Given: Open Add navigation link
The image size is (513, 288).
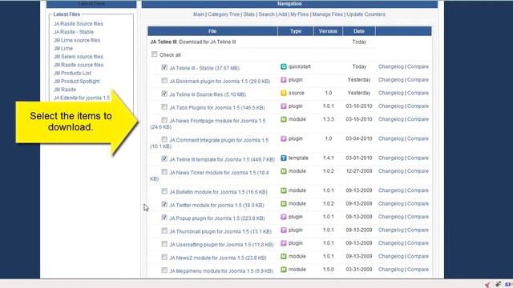Looking at the screenshot, I should (x=283, y=14).
